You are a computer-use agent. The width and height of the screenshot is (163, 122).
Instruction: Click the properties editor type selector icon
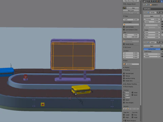pyautogui.click(x=145, y=1)
